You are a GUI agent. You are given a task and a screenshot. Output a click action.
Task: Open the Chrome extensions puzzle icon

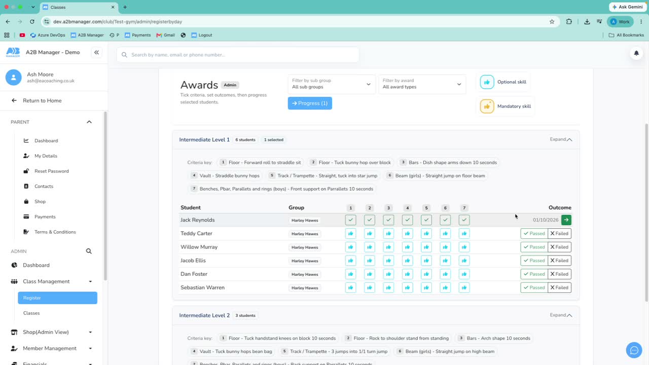pos(569,22)
